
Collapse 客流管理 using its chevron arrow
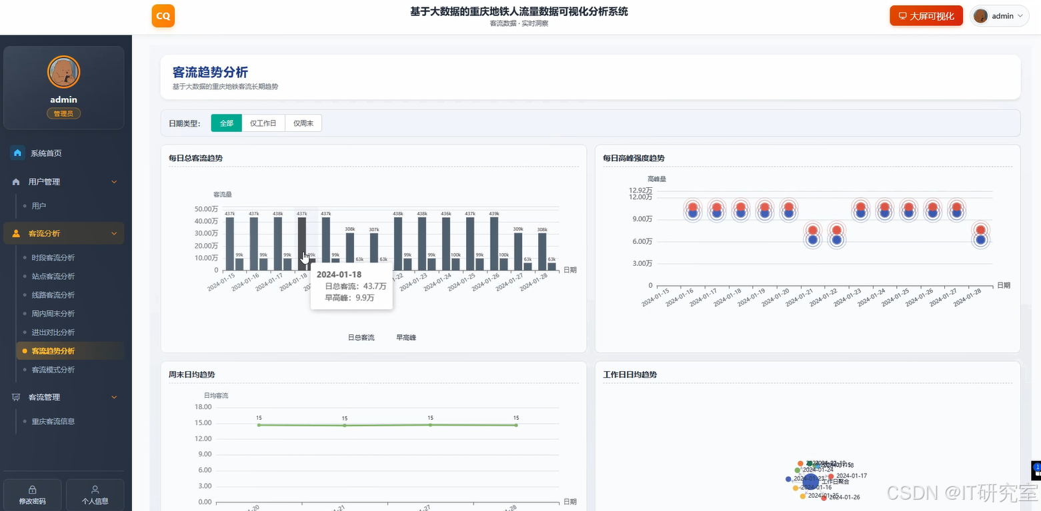[114, 397]
